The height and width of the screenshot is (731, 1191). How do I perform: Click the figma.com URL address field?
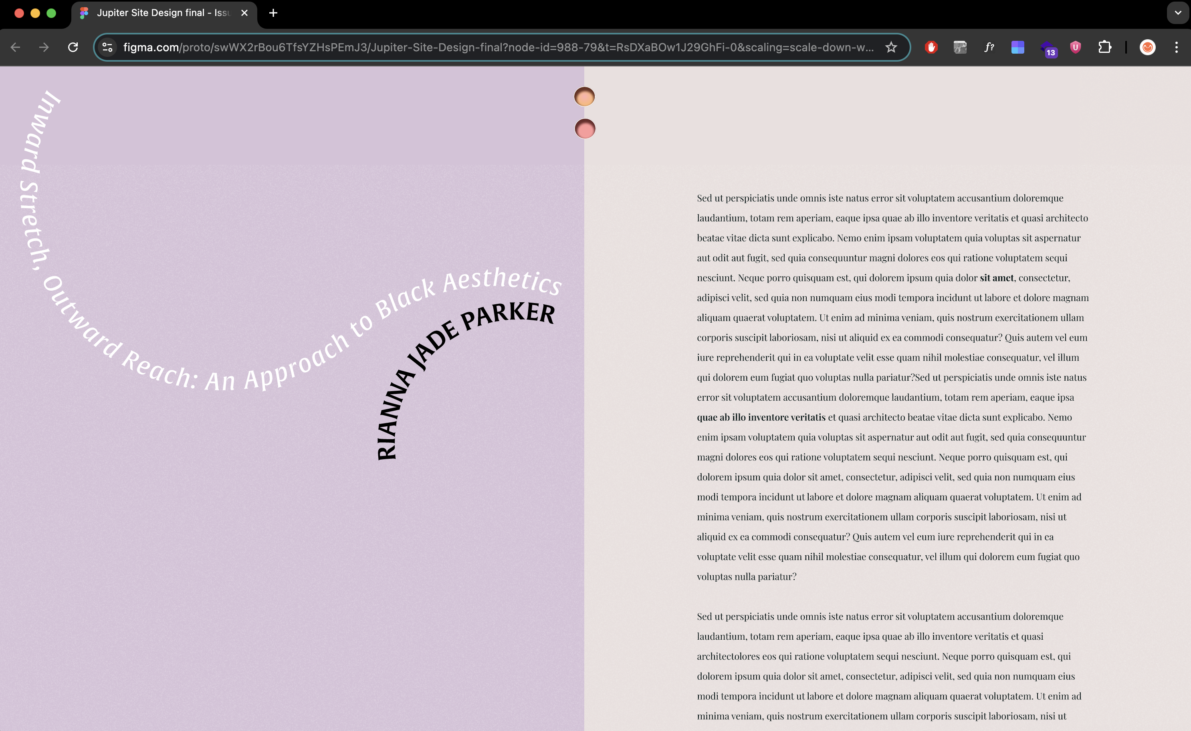coord(484,47)
